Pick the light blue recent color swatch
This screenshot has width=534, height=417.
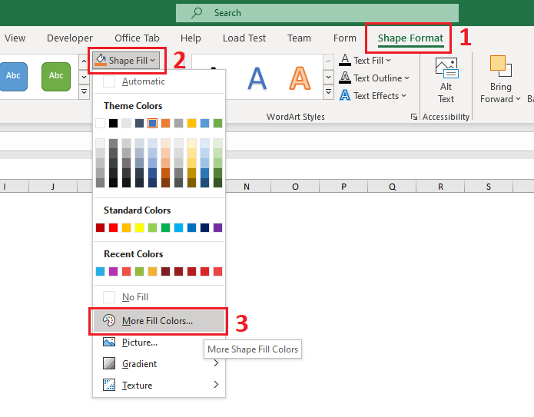(100, 271)
